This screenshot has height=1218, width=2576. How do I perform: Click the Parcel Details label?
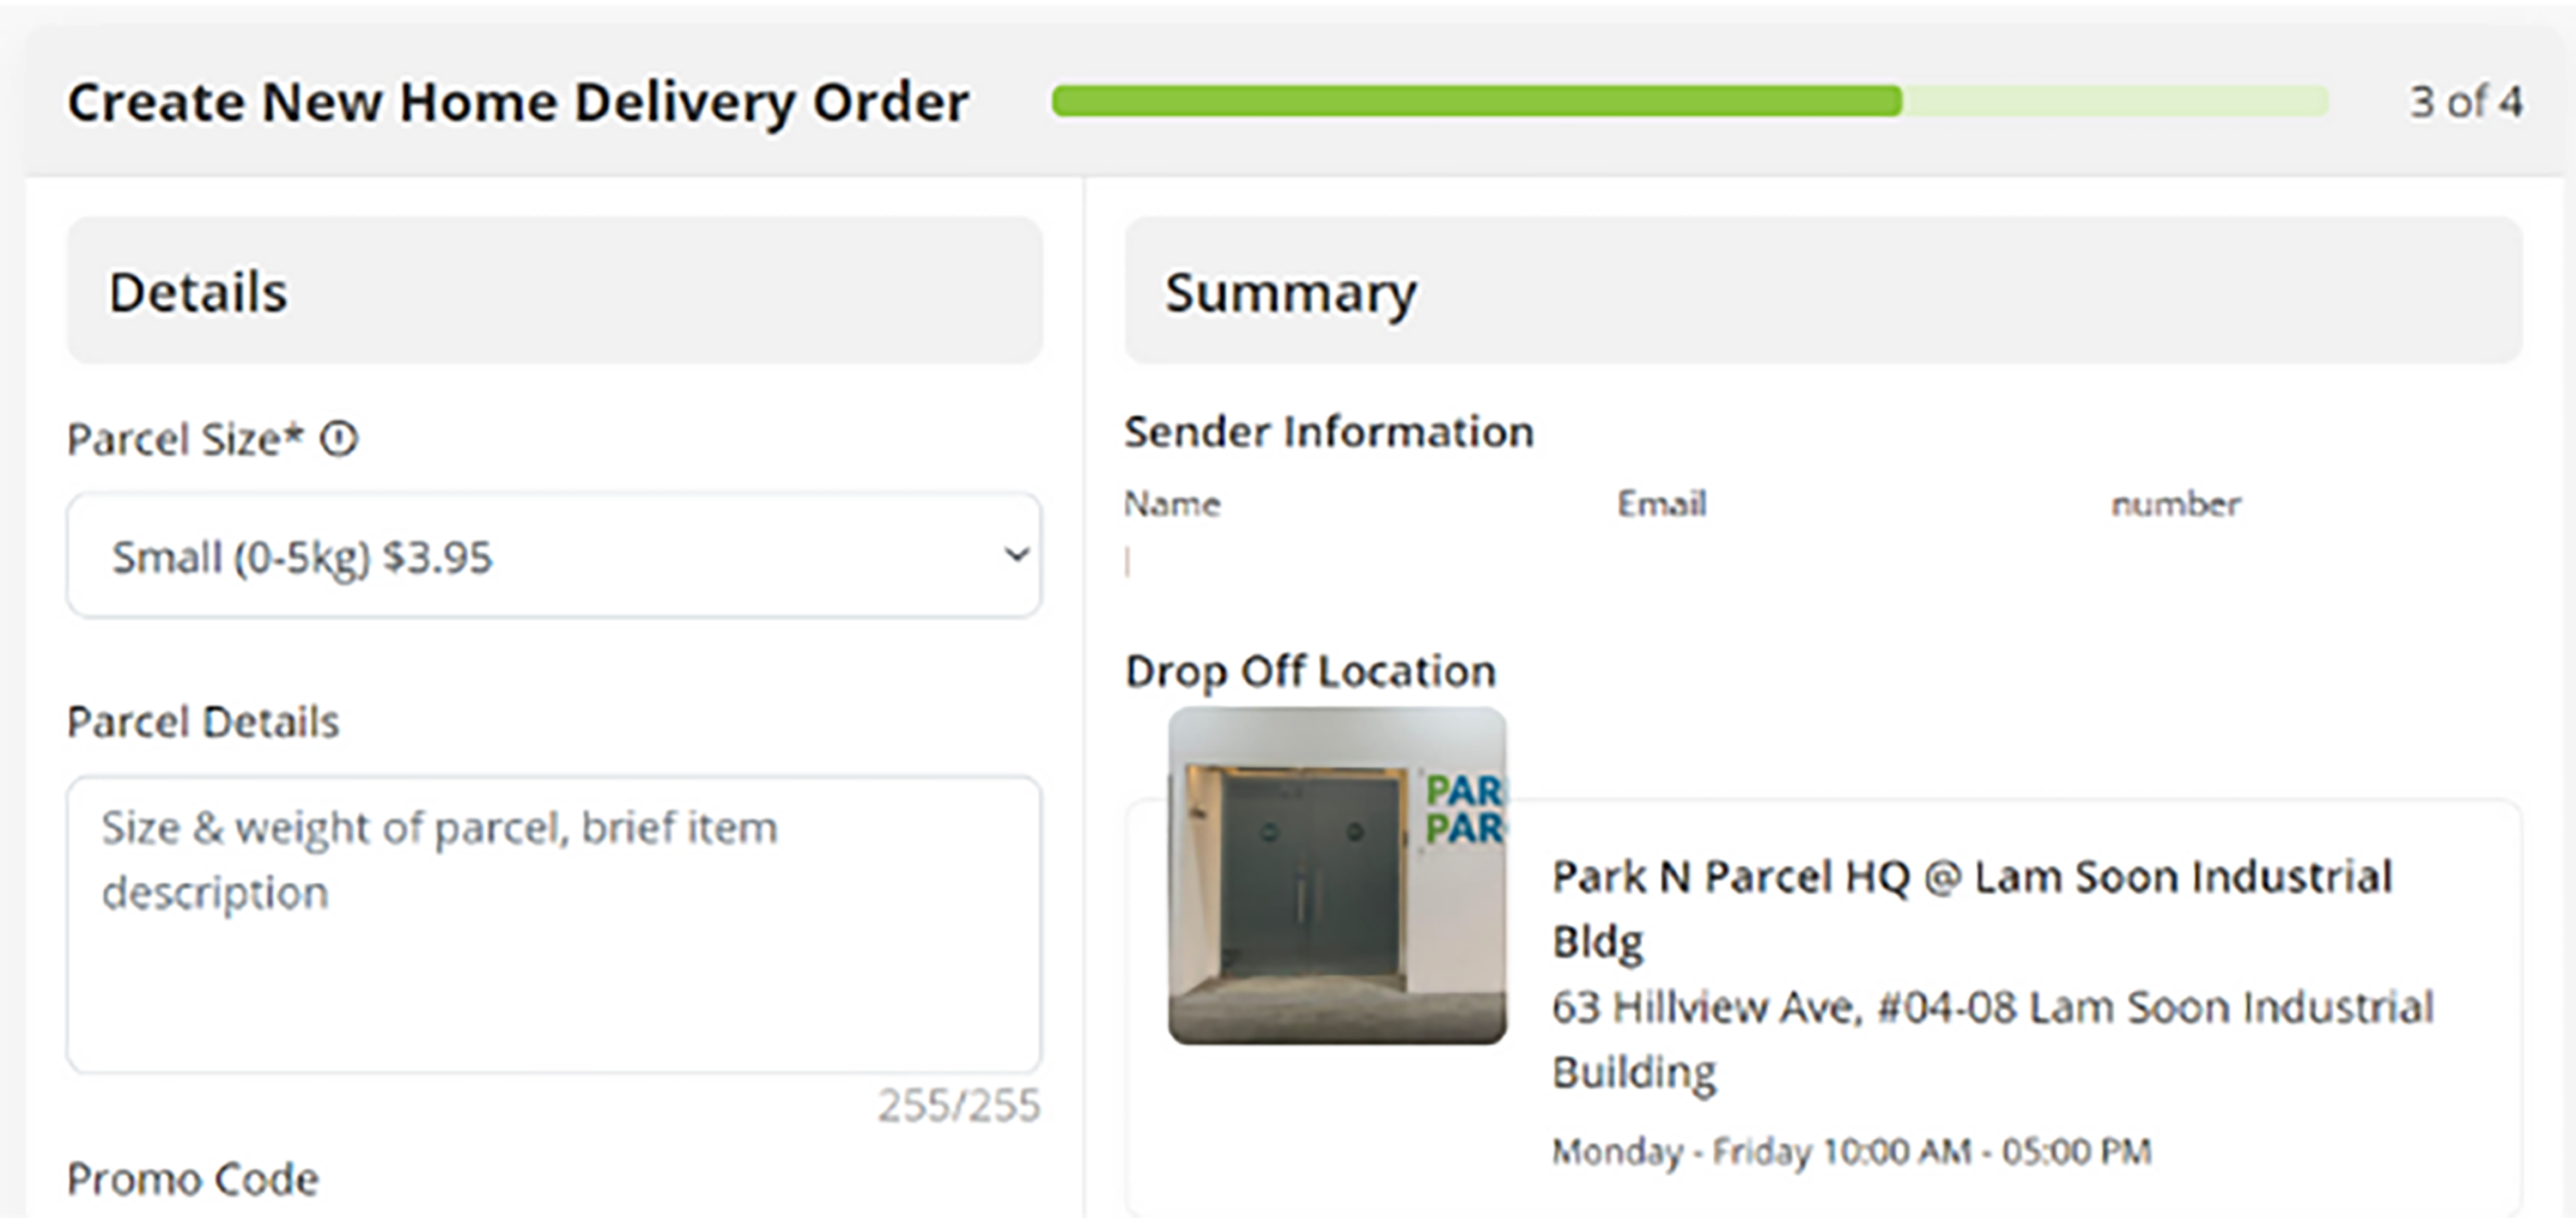203,722
